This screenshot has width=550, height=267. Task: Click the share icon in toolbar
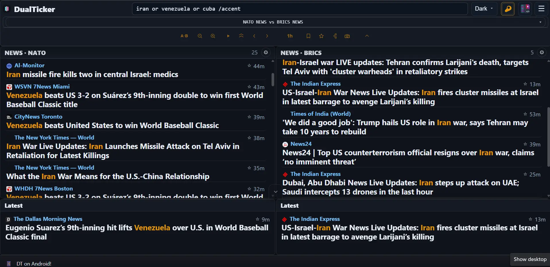click(x=335, y=36)
